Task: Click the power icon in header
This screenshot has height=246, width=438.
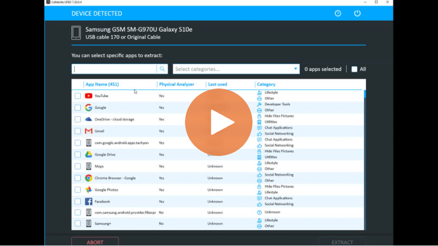Action: pos(357,14)
